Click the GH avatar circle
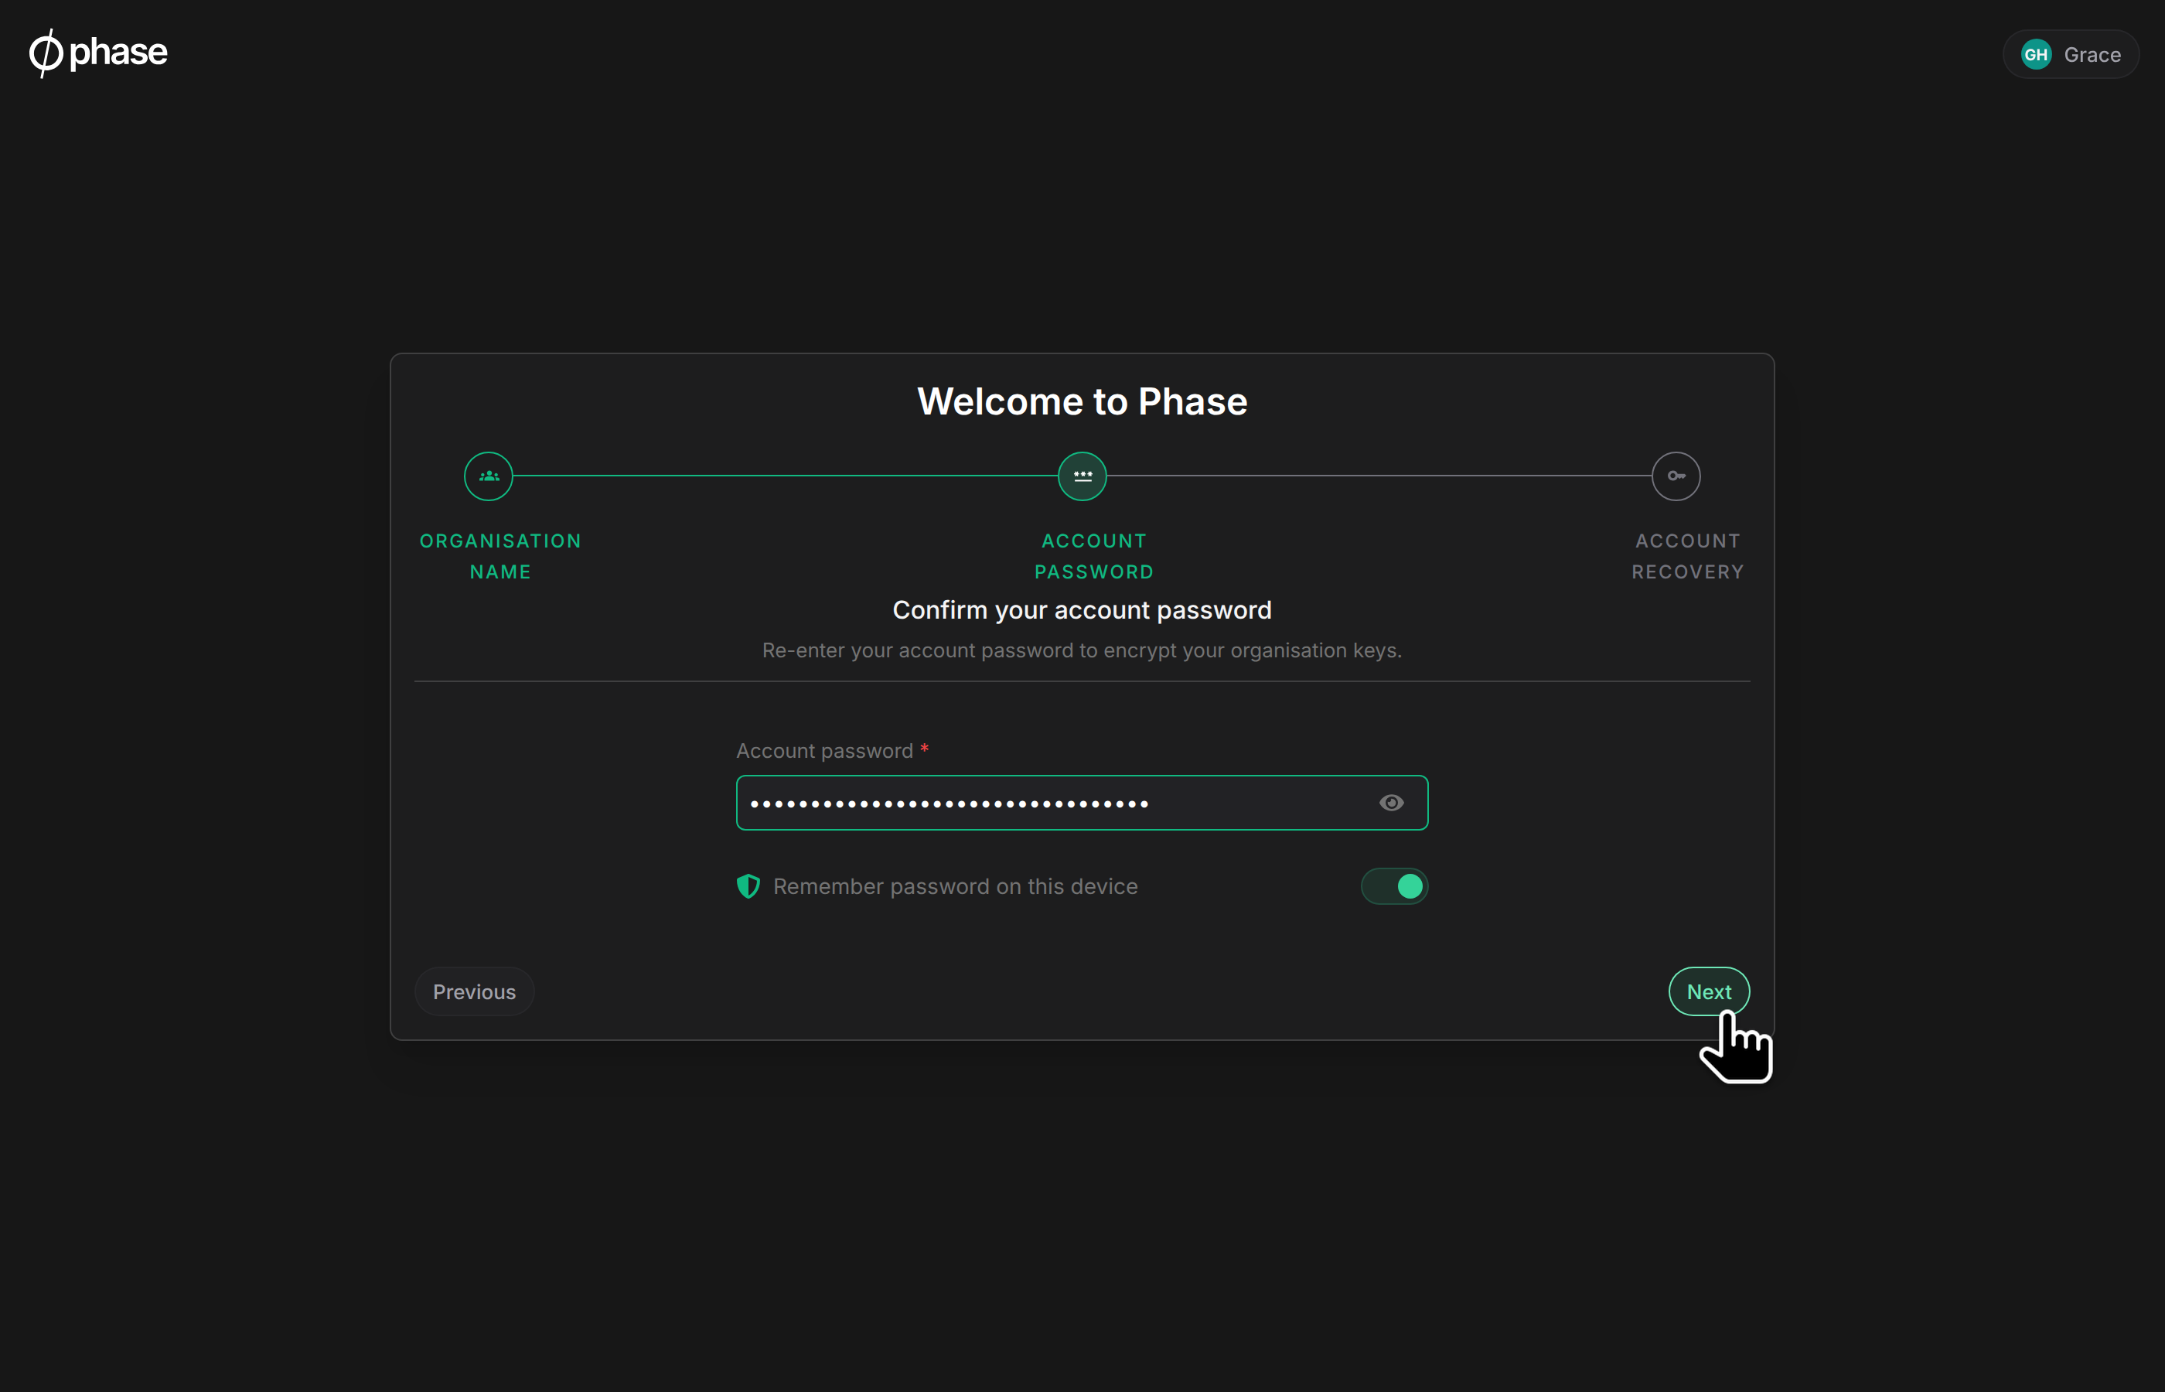 click(2036, 54)
